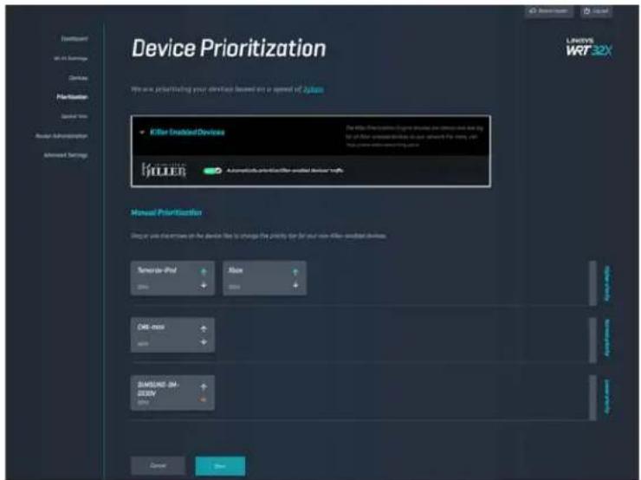The image size is (641, 480).
Task: Toggle automatic Killer-enabled device prioritization switch
Action: point(212,171)
